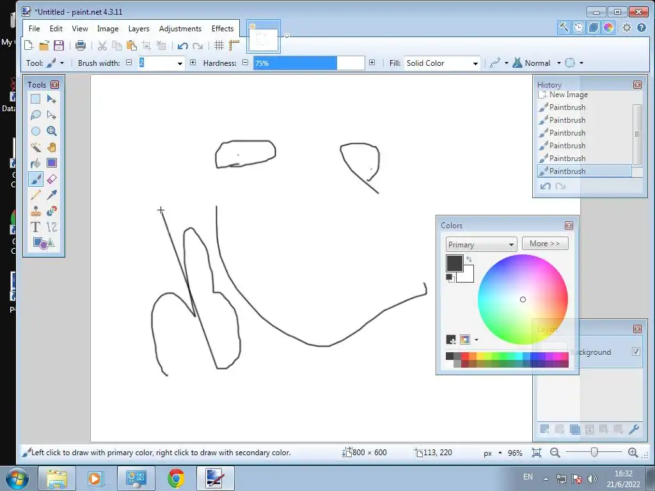Toggle the Colors window button at top right
Screen dimensions: 655x491
tap(608, 27)
